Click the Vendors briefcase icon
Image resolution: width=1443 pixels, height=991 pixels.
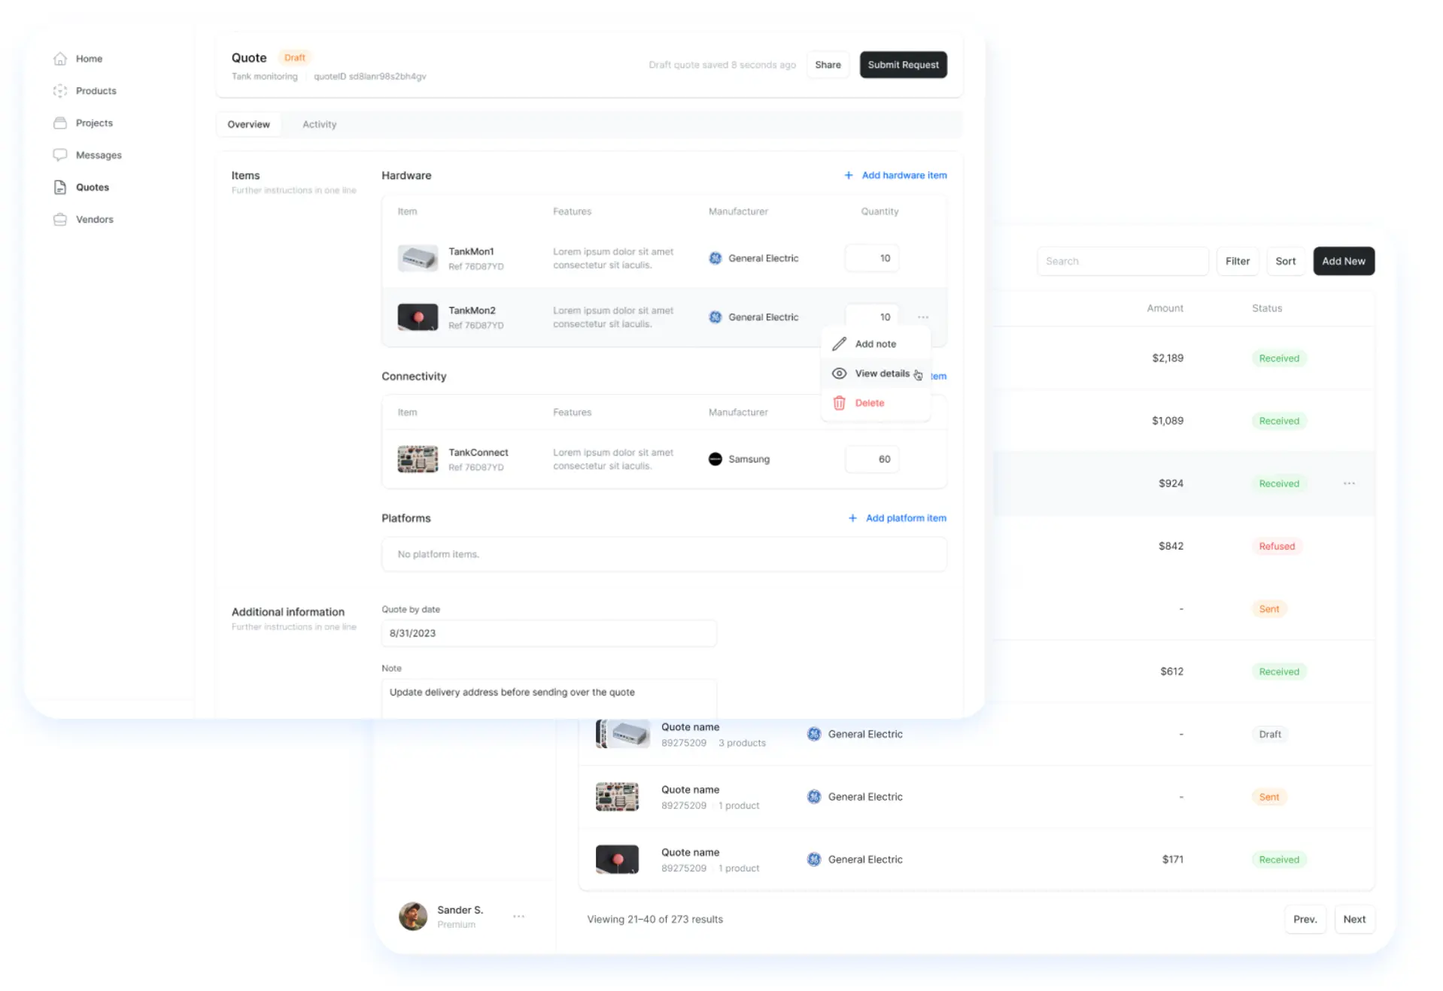tap(60, 220)
